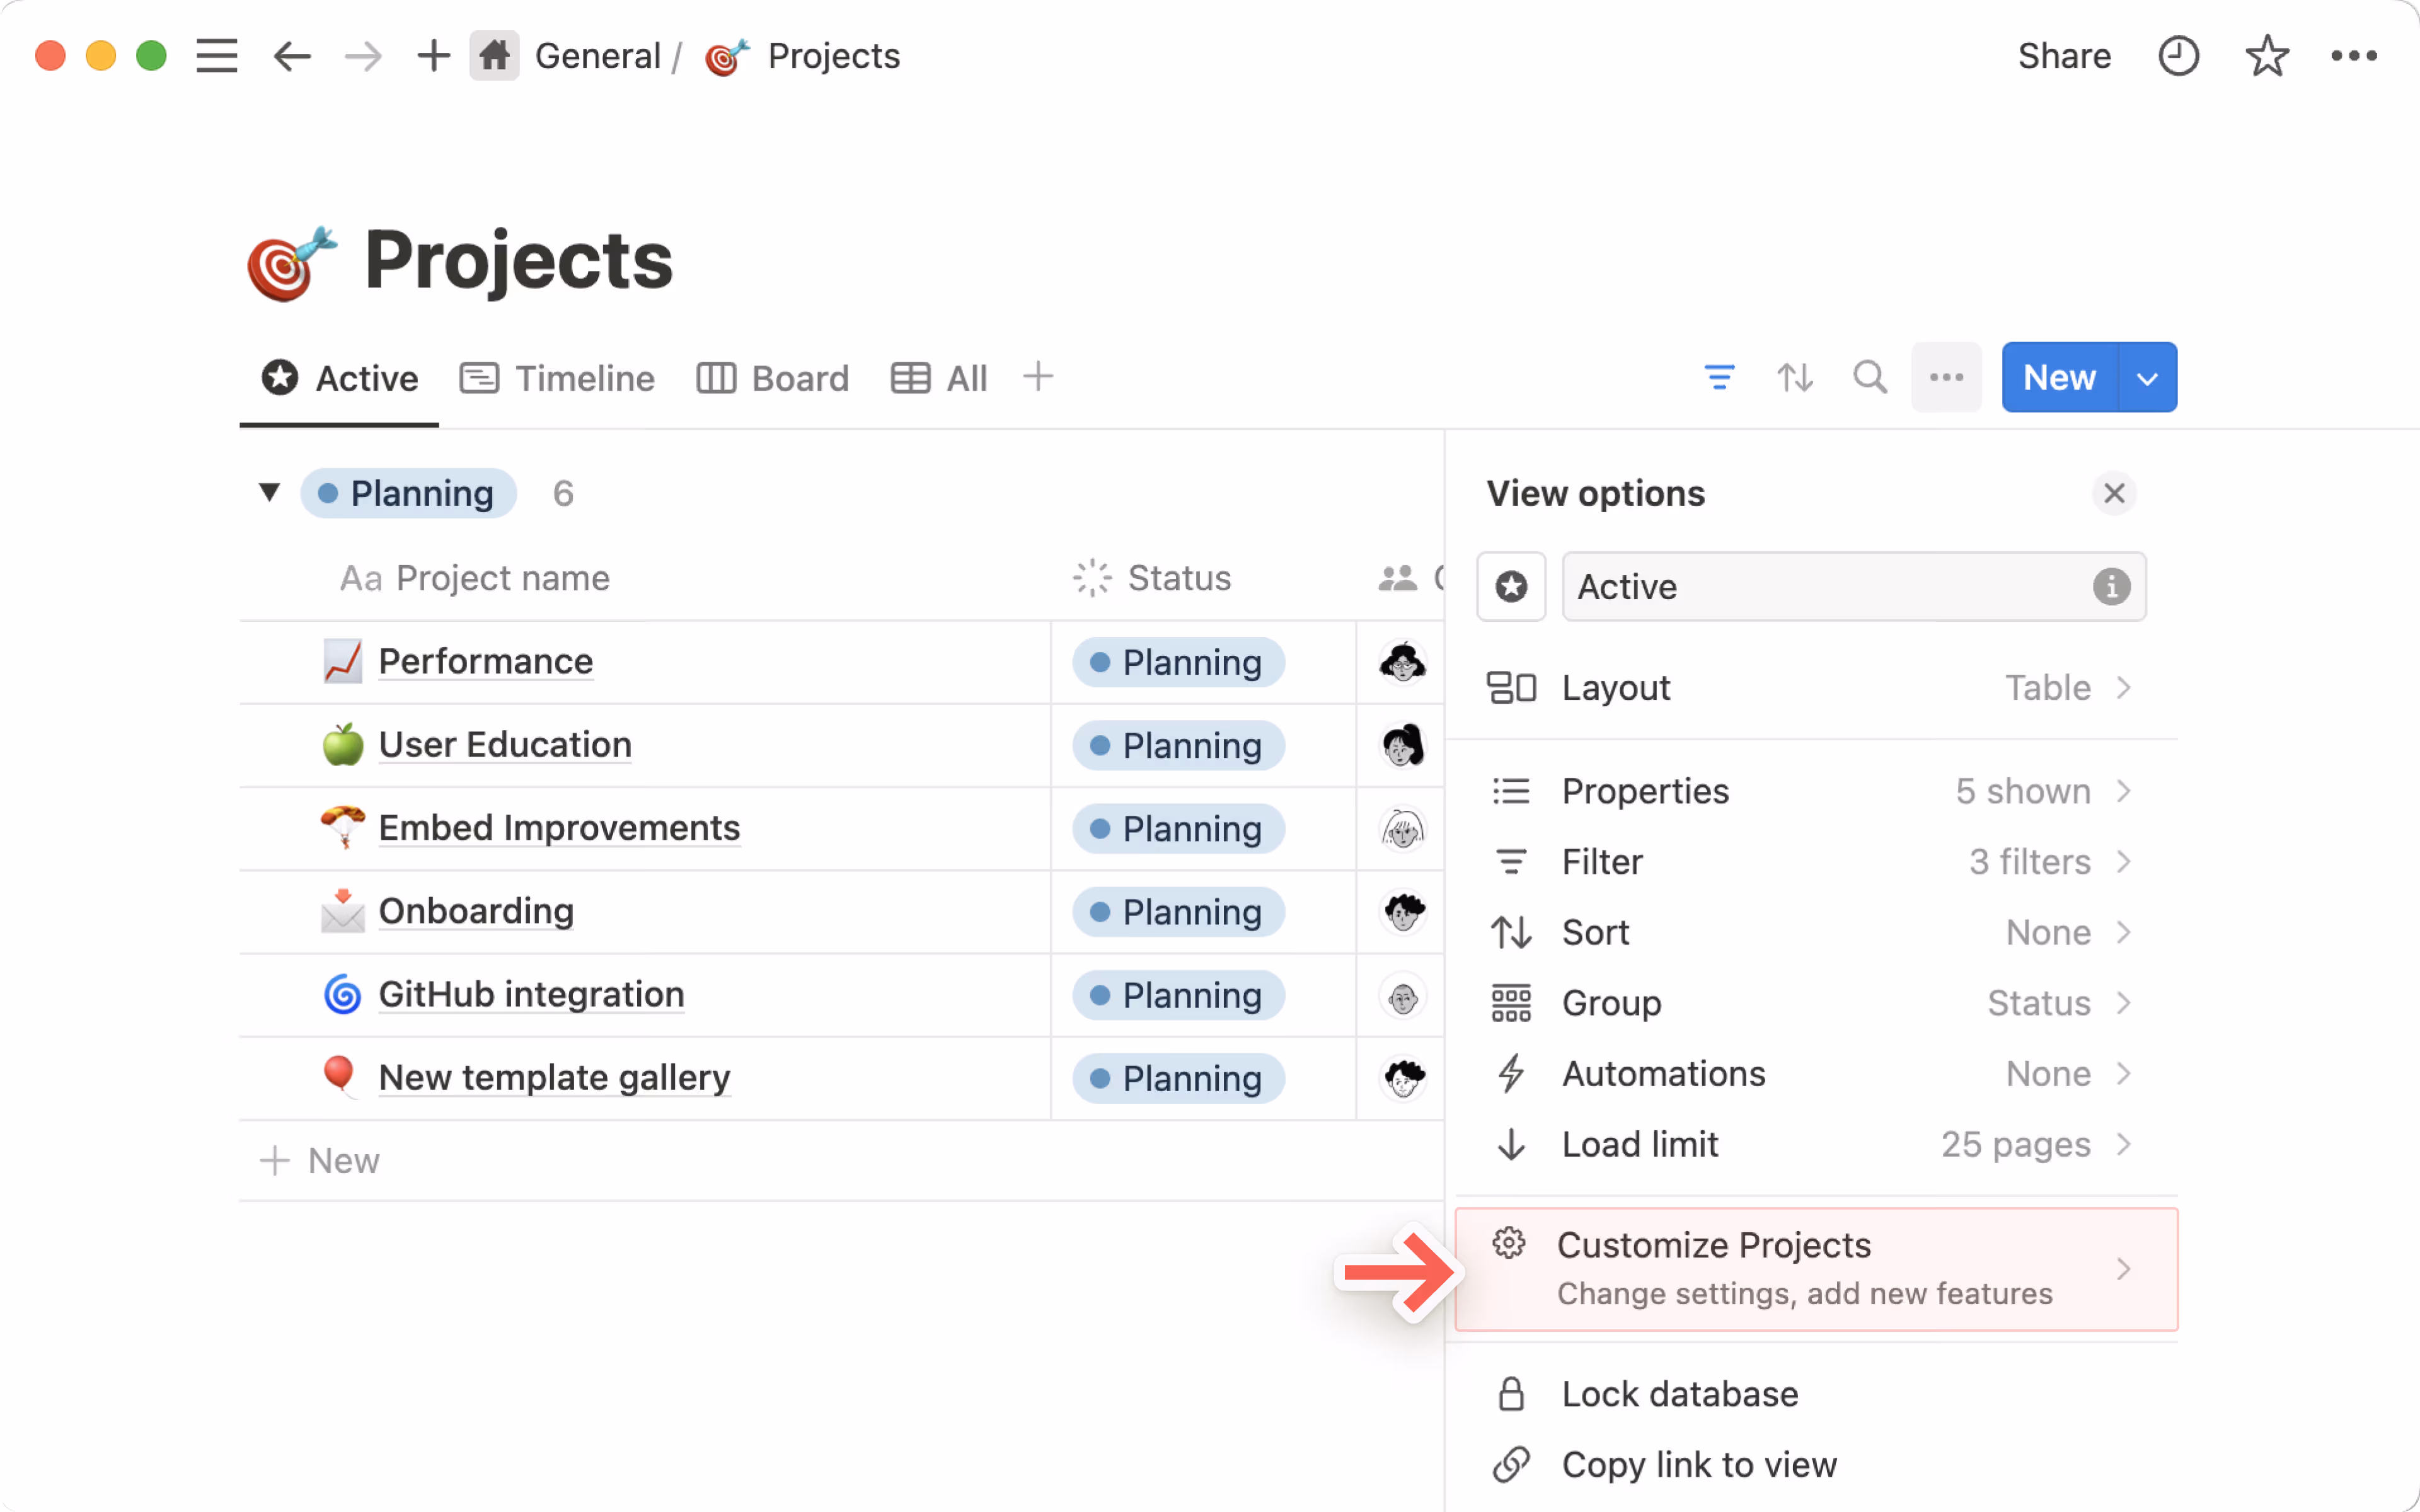Create a new page with the plus icon
2420x1512 pixels.
[x=434, y=56]
